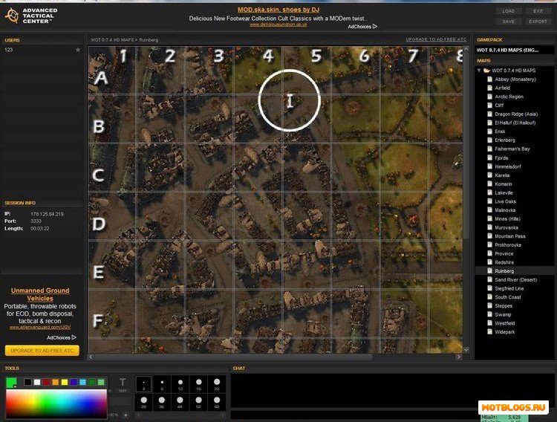Click the file icon beside Widepark
557x422 pixels.
point(489,331)
